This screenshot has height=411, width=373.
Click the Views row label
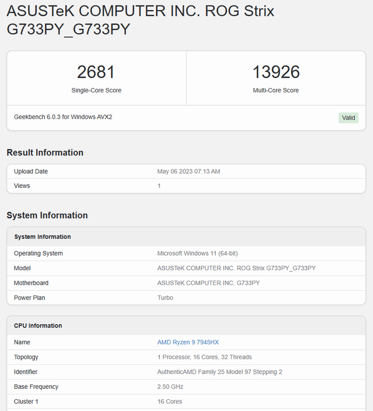(22, 186)
